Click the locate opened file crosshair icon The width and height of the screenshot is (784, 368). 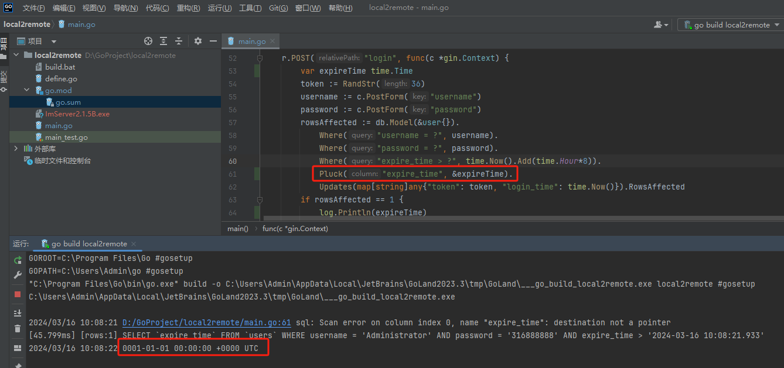[148, 41]
